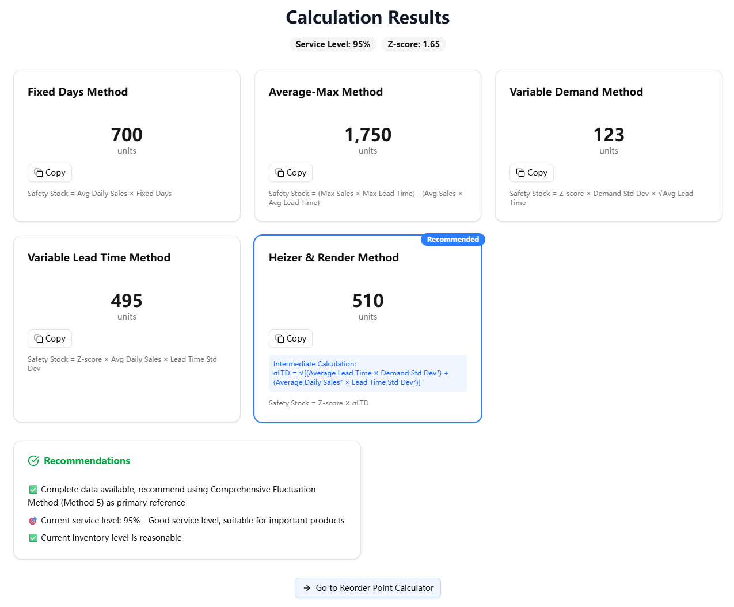This screenshot has height=607, width=734.
Task: Click the copy icon under 1,750 units
Action: (280, 173)
